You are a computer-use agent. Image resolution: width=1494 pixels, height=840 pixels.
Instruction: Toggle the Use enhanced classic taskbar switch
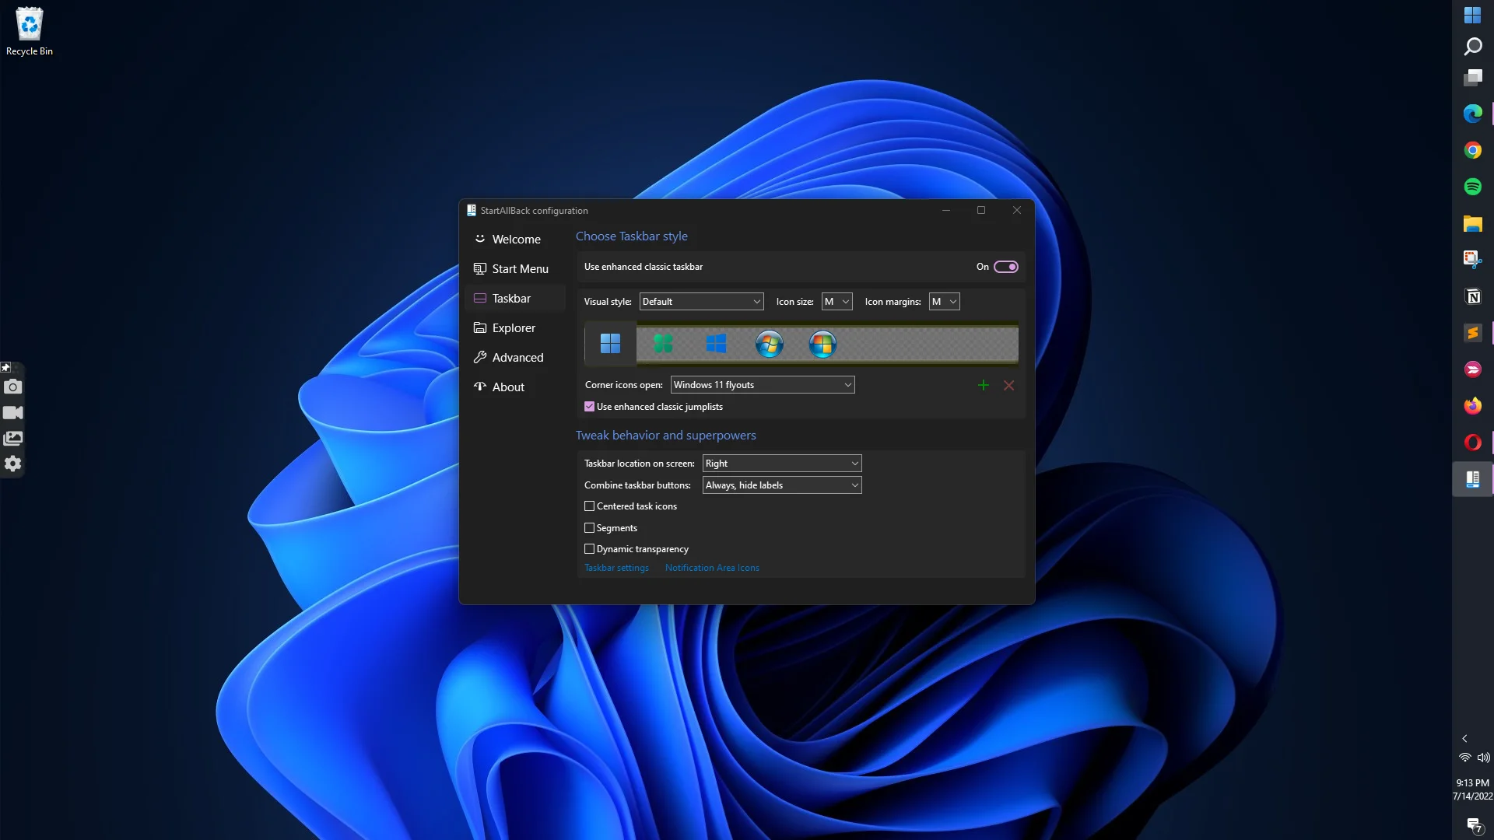[x=1005, y=266]
